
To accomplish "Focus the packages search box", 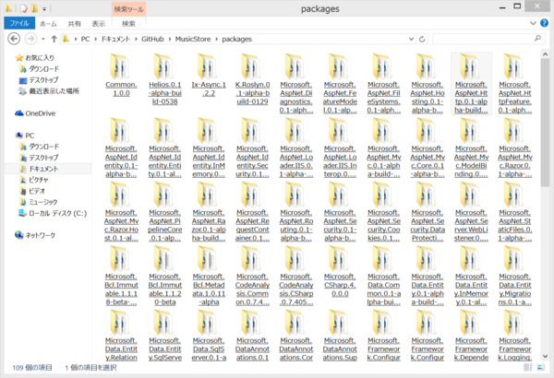I will (488, 39).
